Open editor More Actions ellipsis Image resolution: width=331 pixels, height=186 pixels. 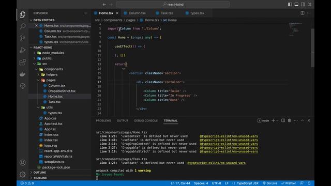309,13
